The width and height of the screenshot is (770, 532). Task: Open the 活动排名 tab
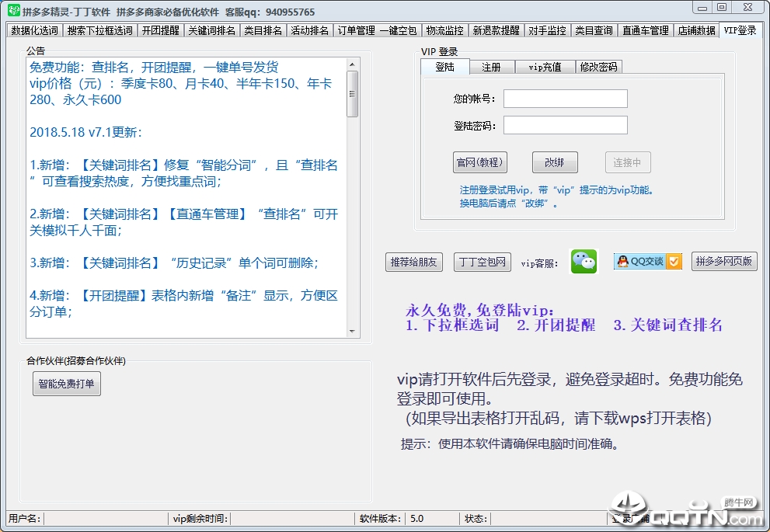click(310, 30)
